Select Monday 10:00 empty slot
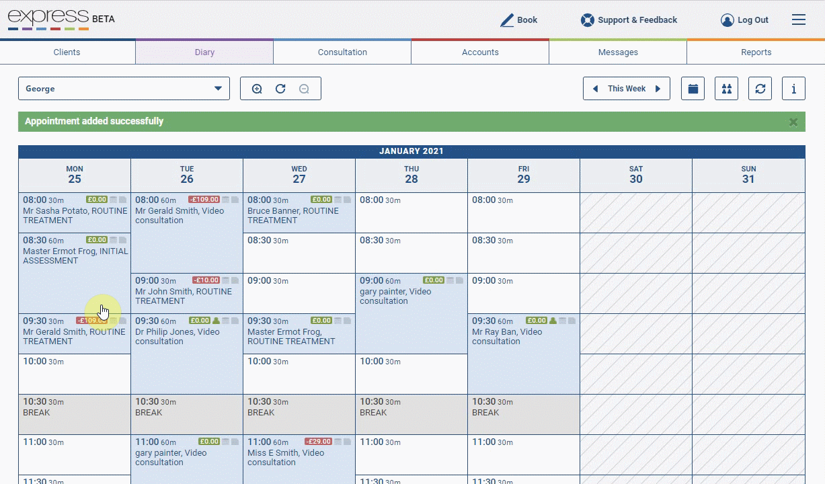 [75, 374]
